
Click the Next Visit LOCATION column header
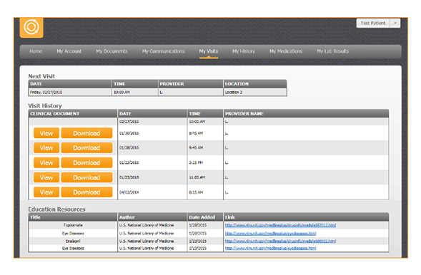coord(255,84)
